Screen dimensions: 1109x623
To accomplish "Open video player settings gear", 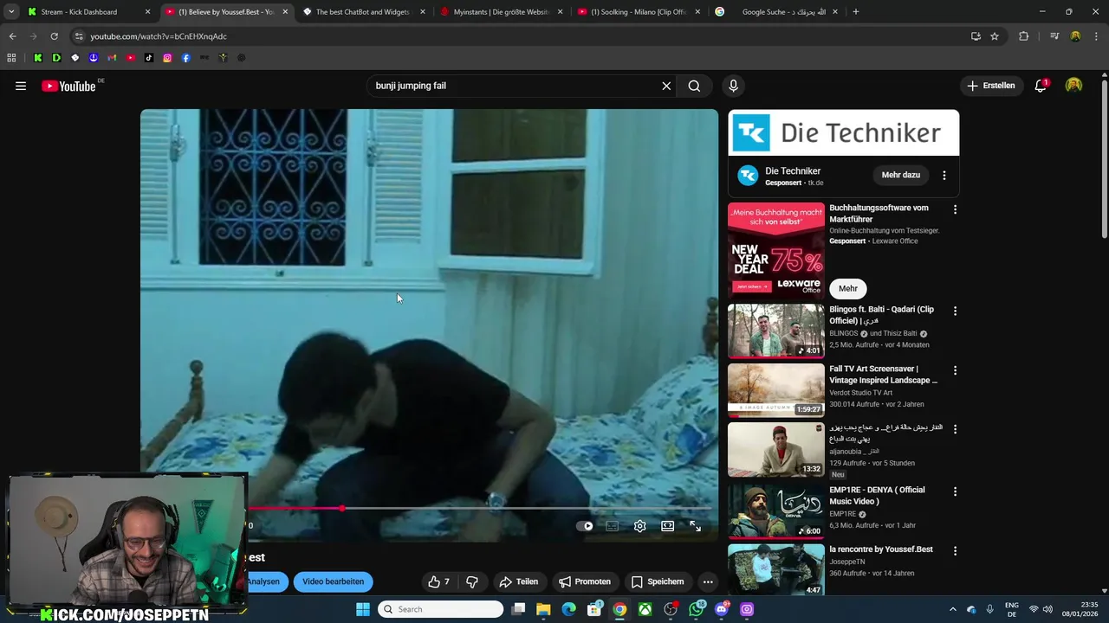I will pyautogui.click(x=639, y=526).
